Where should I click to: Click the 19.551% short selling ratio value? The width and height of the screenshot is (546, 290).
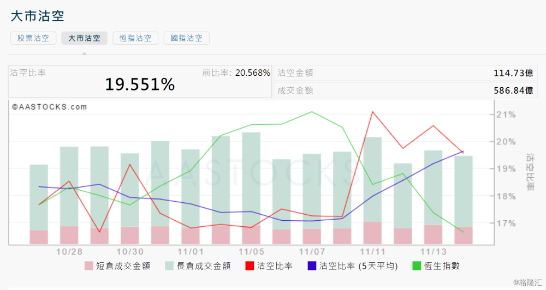pyautogui.click(x=140, y=84)
